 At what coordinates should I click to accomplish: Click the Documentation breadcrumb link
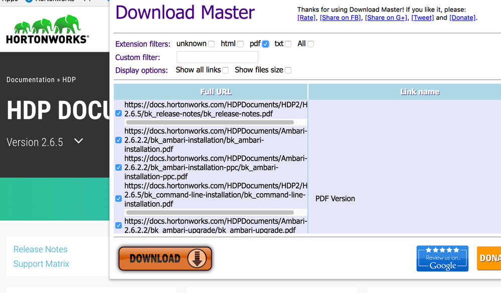click(x=31, y=80)
